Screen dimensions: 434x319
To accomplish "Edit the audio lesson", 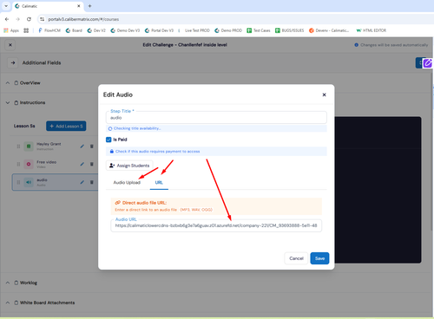I will pos(82,182).
